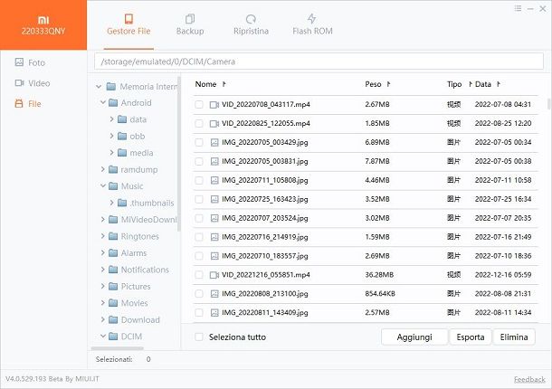This screenshot has height=389, width=552.
Task: Click image icon of IMG_20220710_183557.jpg
Action: tap(214, 256)
